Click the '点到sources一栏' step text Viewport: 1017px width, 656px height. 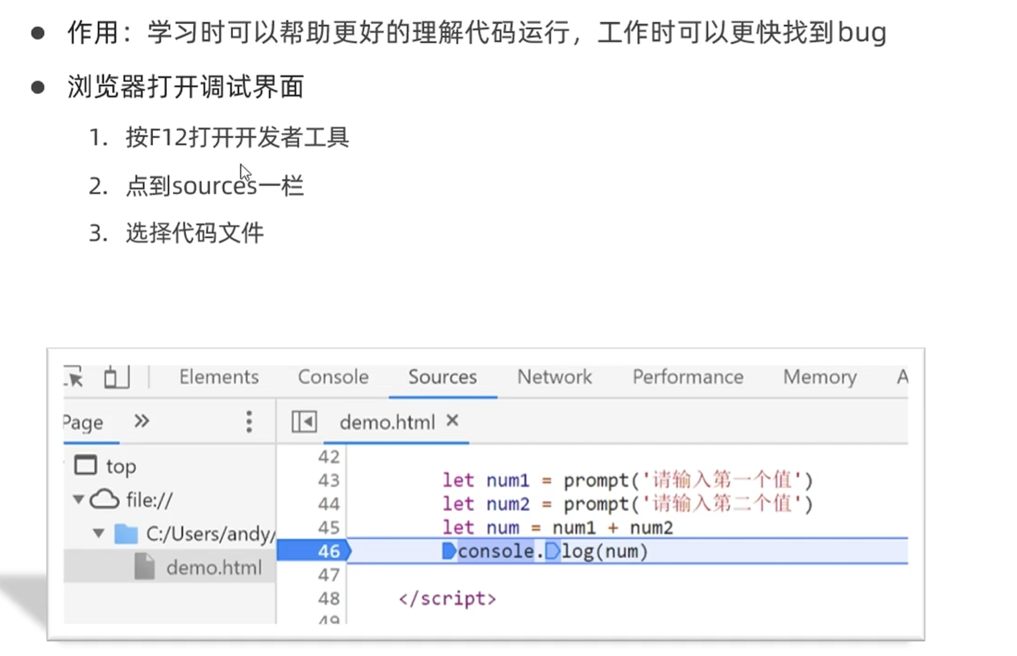(214, 186)
